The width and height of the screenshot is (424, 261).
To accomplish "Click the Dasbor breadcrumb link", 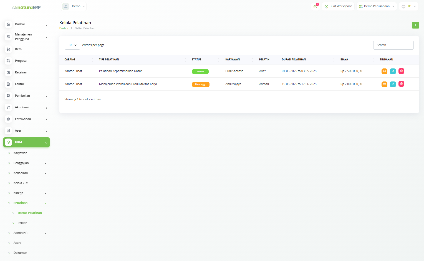I will click(64, 28).
